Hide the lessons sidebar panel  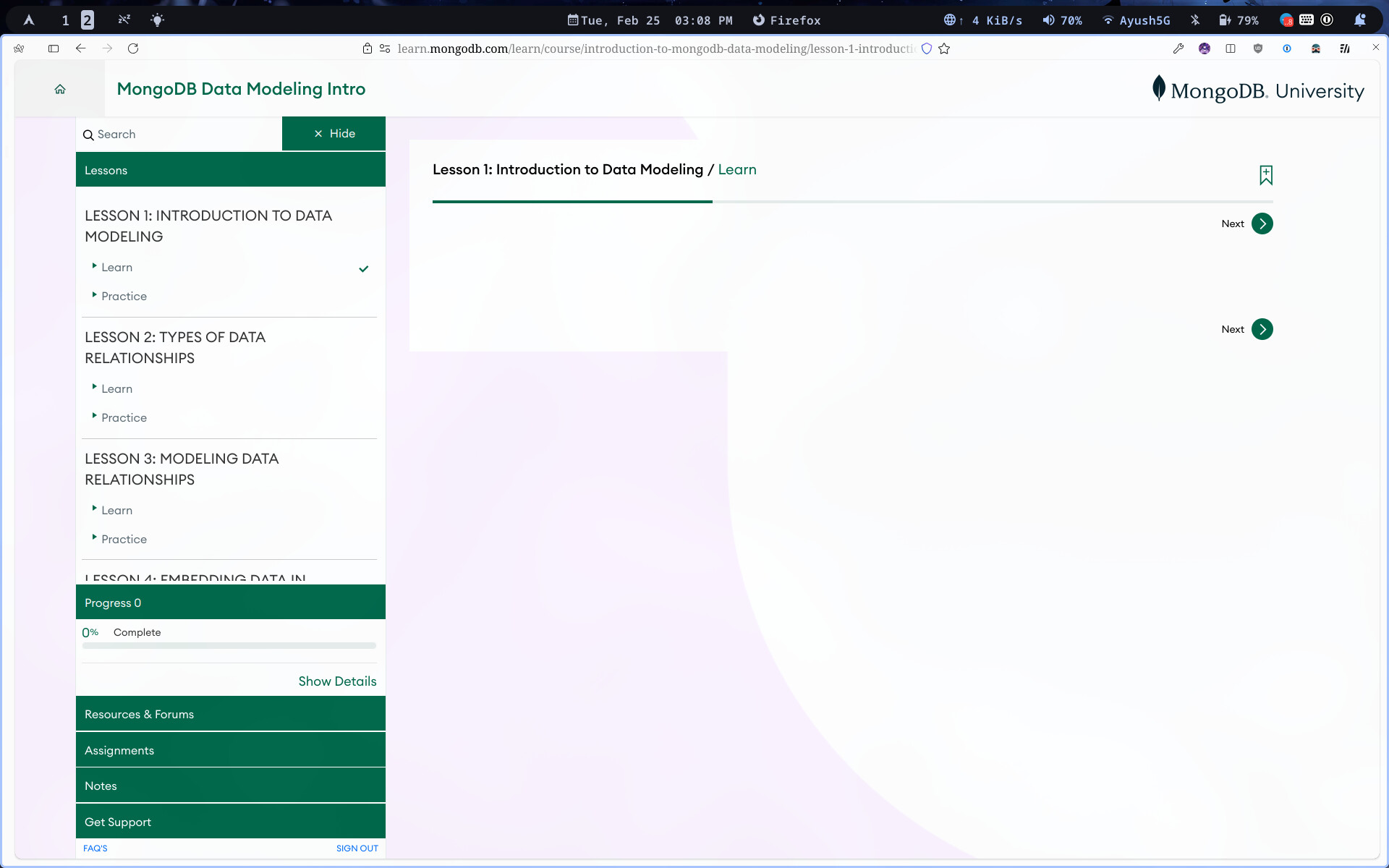(334, 134)
